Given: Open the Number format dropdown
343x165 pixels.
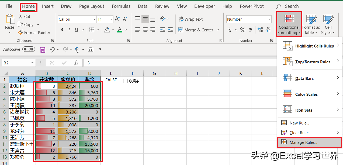Looking at the screenshot, I should (x=269, y=19).
